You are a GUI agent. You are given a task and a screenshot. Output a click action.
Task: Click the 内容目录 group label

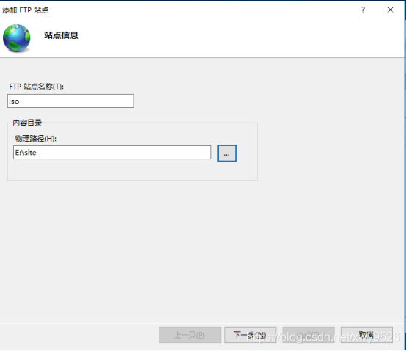pos(27,123)
